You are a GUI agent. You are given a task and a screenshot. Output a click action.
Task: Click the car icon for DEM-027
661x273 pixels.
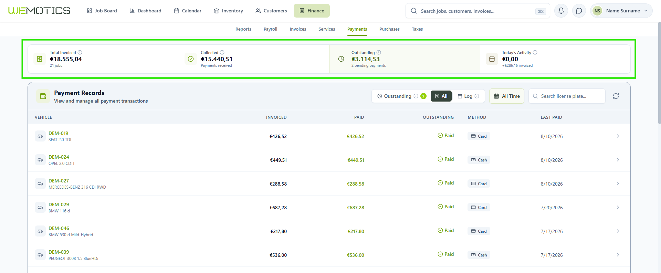[40, 183]
